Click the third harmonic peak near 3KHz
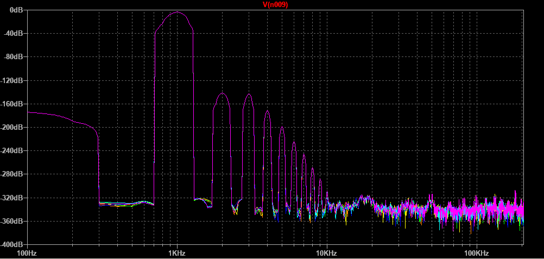 coord(249,94)
